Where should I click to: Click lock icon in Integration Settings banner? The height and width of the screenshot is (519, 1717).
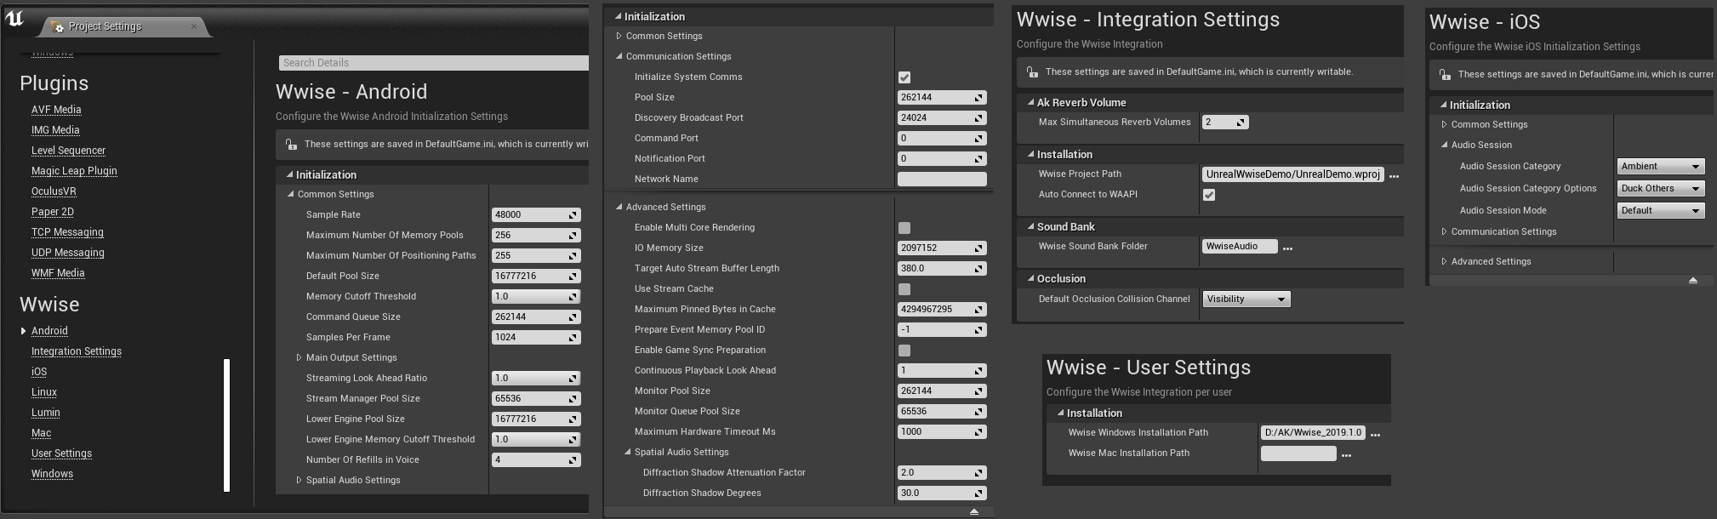pos(1032,72)
